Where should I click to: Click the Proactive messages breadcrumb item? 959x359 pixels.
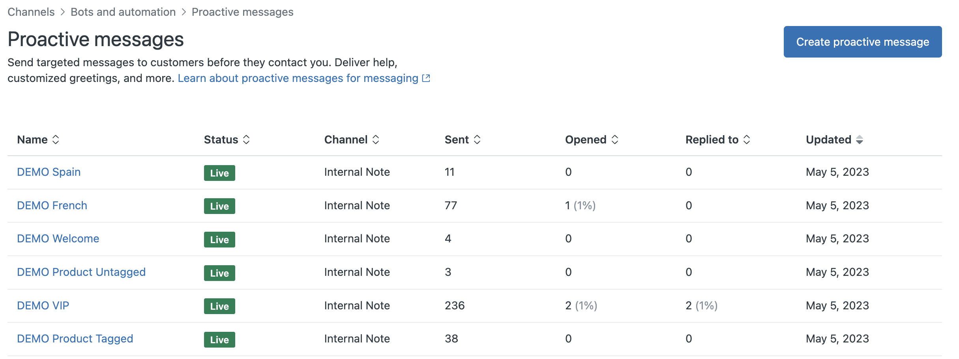tap(242, 12)
